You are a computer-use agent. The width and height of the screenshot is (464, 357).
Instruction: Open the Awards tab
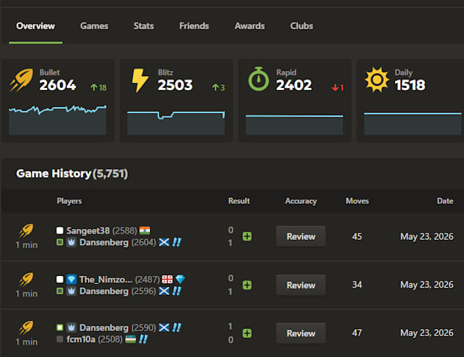point(250,26)
